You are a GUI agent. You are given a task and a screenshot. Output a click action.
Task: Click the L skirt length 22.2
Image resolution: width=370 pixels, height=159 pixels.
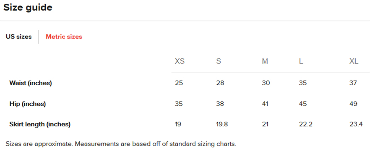coord(305,124)
